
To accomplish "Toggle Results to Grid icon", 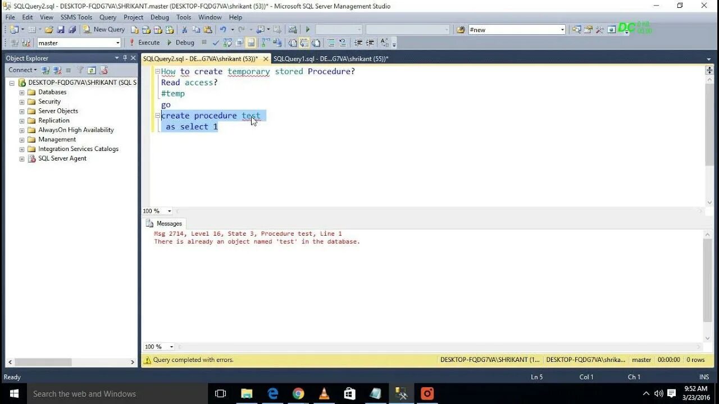I will click(304, 43).
